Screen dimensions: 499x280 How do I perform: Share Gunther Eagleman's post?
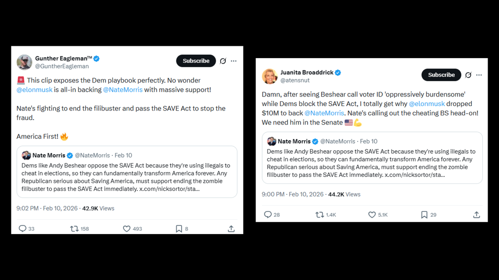231,228
